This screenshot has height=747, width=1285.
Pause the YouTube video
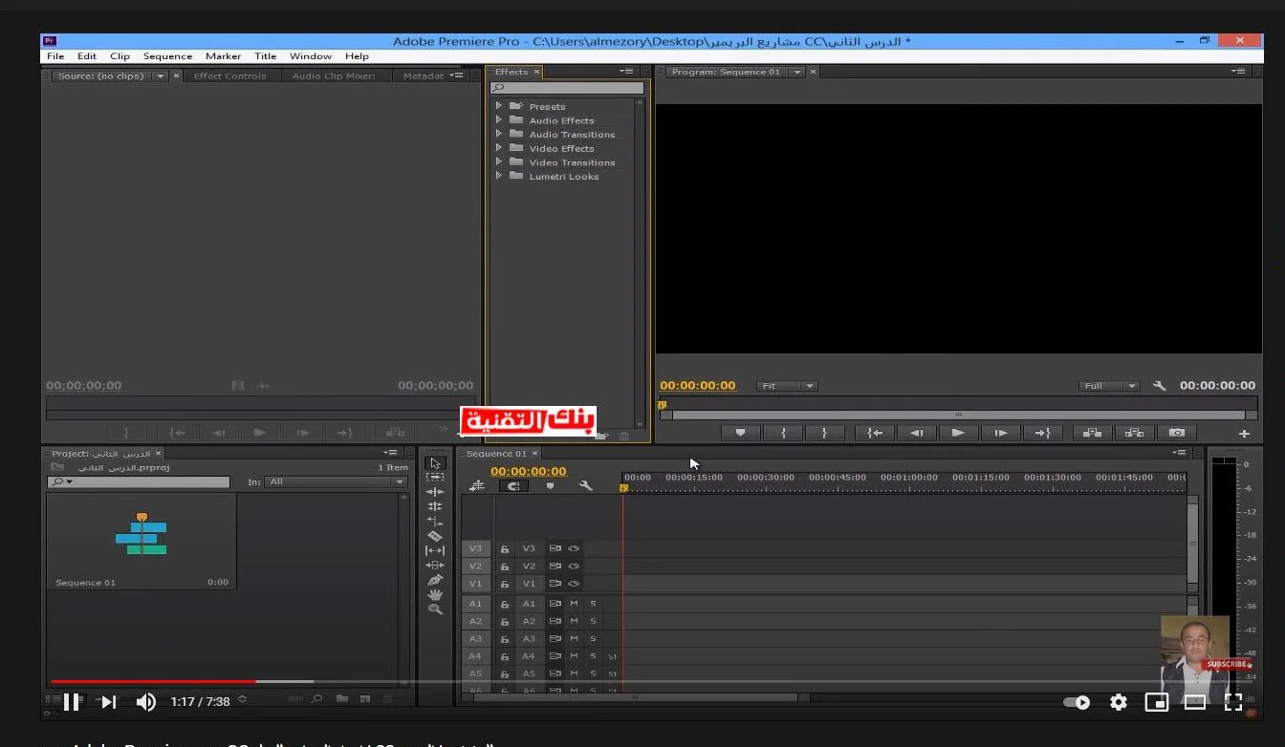(x=72, y=702)
